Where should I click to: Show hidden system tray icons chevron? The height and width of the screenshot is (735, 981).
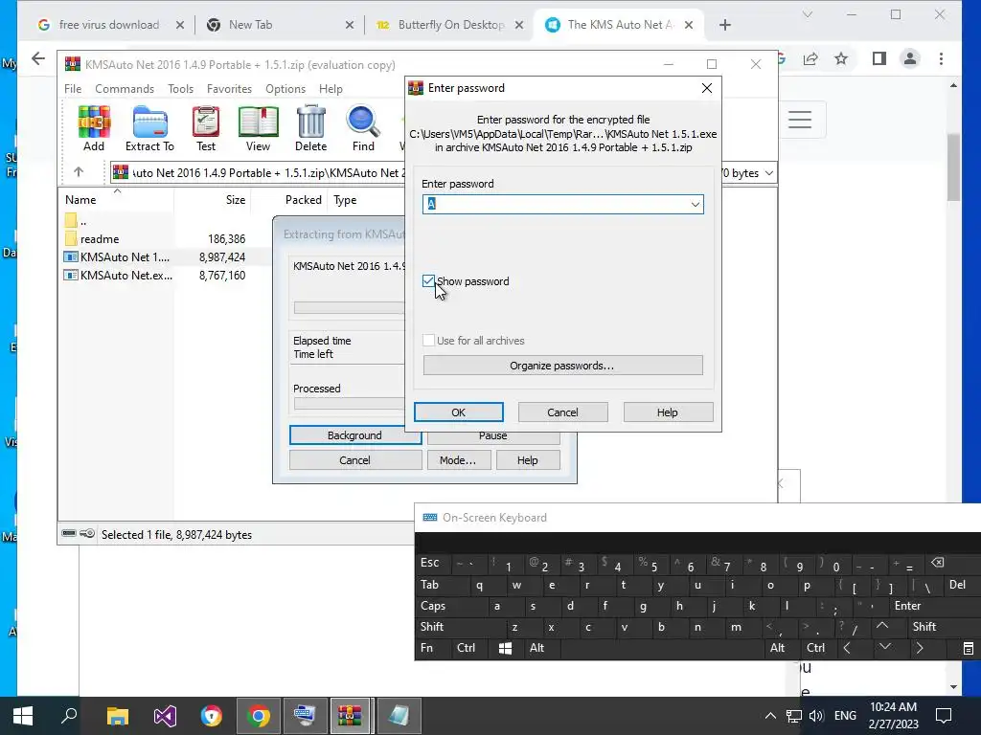pyautogui.click(x=771, y=716)
